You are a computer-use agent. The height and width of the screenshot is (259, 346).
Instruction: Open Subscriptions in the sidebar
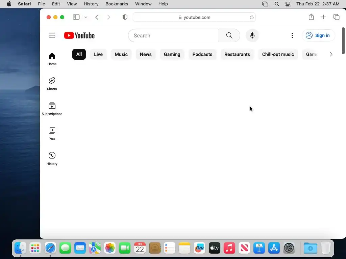pos(52,109)
